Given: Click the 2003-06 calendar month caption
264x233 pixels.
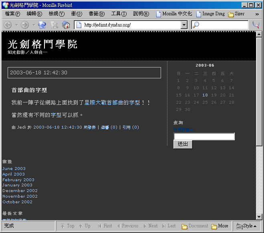Looking at the screenshot, I should point(205,65).
